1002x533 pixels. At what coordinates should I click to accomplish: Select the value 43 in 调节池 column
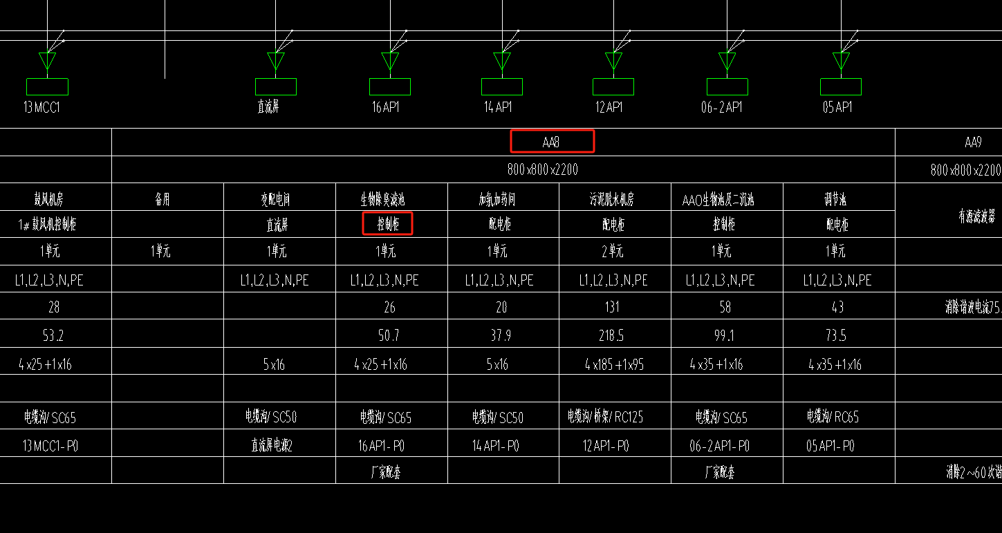click(x=837, y=307)
